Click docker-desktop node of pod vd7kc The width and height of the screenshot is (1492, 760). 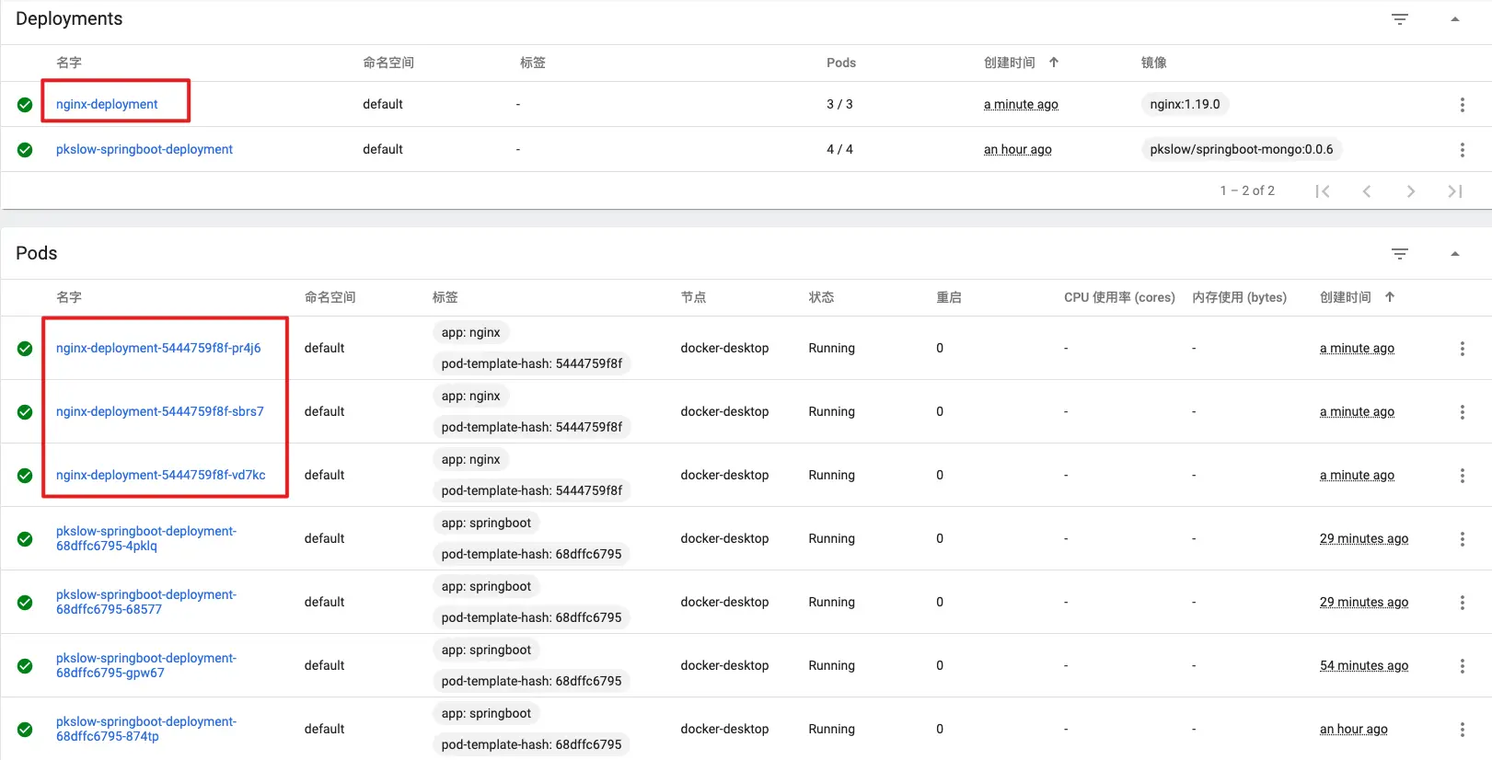pyautogui.click(x=724, y=475)
